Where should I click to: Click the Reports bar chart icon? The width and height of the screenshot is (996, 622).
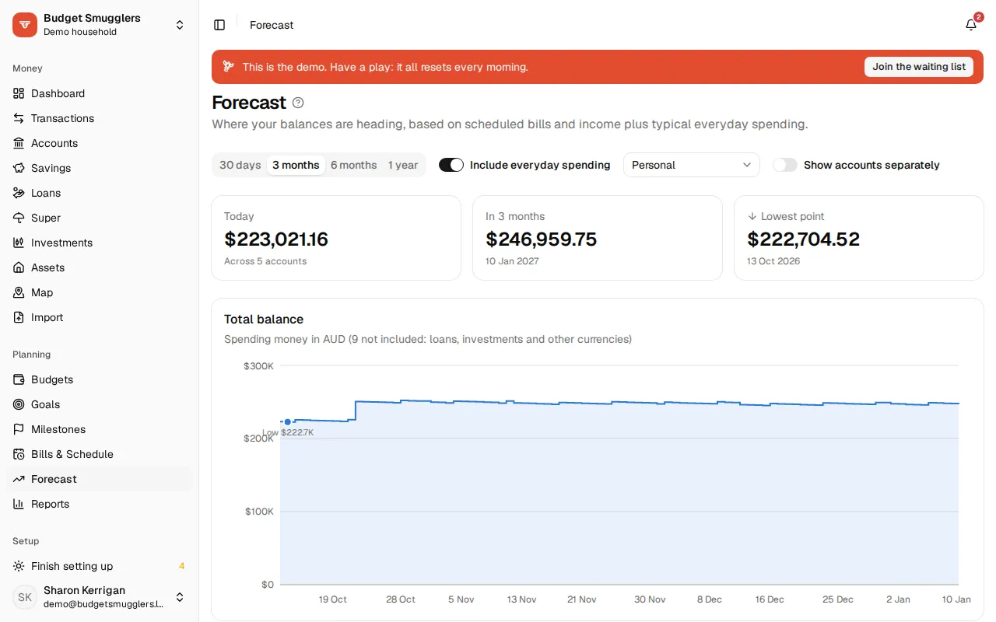click(x=19, y=504)
